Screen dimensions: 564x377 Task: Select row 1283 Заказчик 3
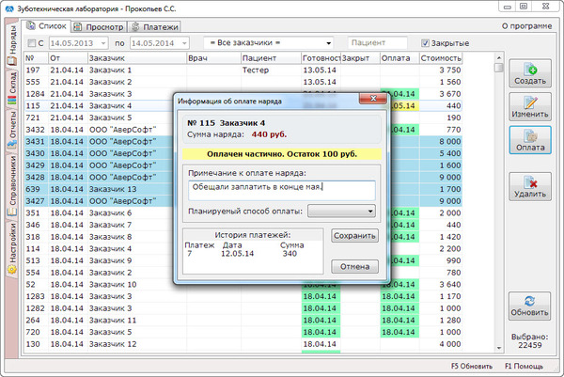point(243,296)
